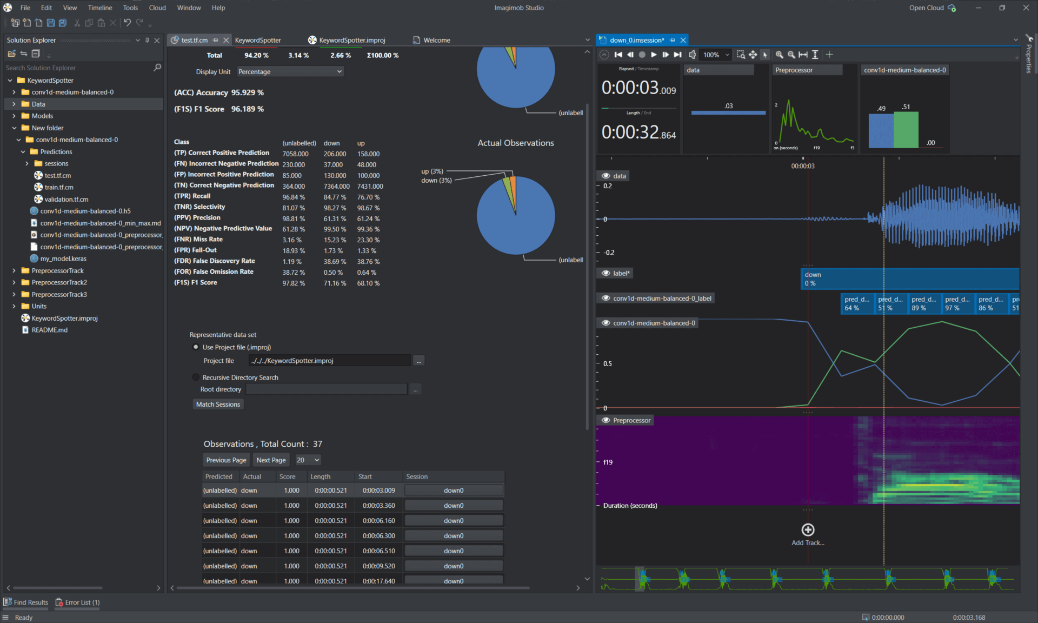Save all files using the toolbar icon
The width and height of the screenshot is (1038, 623).
point(62,23)
